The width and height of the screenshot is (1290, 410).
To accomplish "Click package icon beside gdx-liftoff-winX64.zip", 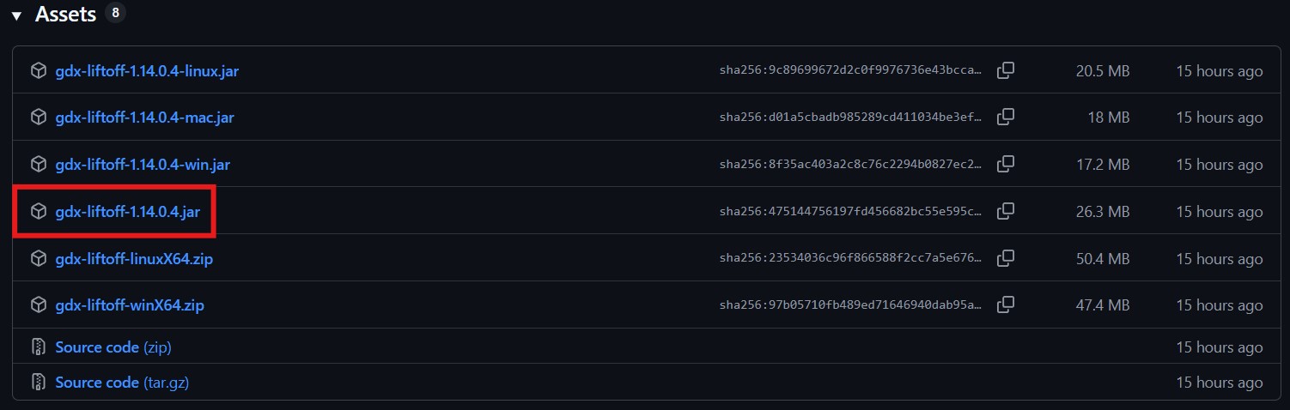I will pos(38,304).
